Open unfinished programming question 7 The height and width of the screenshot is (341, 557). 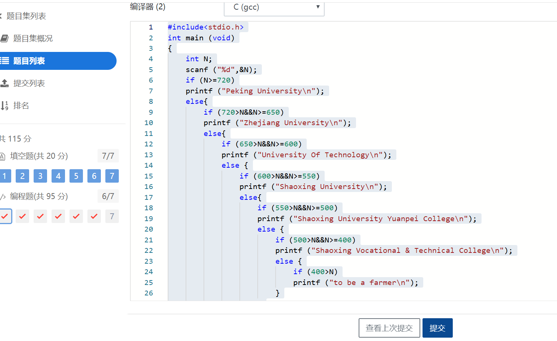112,216
